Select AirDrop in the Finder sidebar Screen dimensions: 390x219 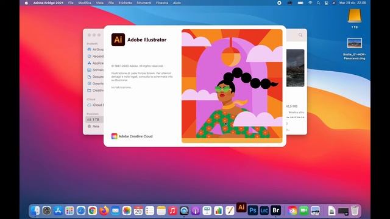[x=95, y=49]
